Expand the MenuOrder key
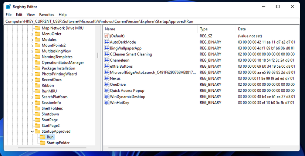This screenshot has height=156, width=305. tap(32, 34)
